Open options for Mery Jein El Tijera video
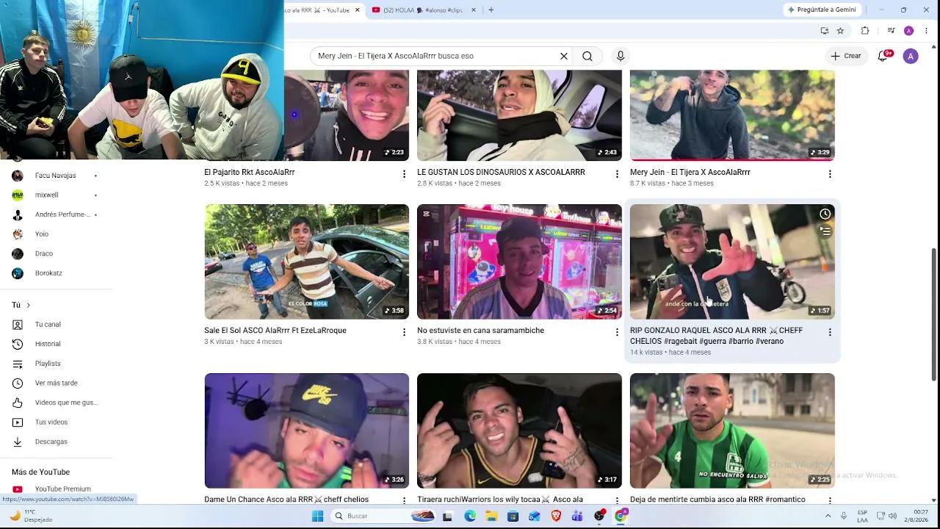The height and width of the screenshot is (529, 940). click(x=830, y=174)
